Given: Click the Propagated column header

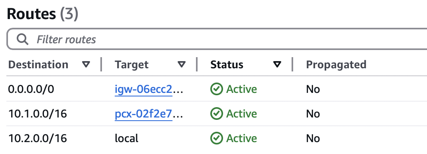Looking at the screenshot, I should tap(336, 65).
